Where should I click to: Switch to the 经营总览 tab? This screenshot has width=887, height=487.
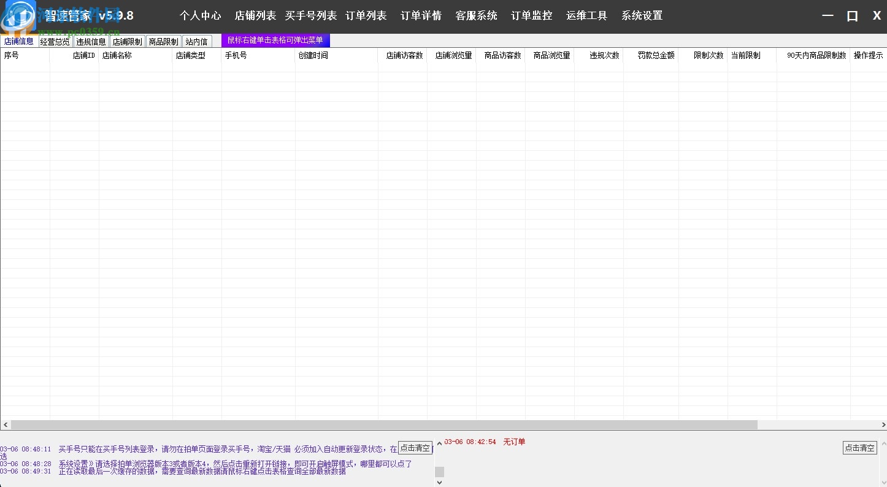(x=55, y=42)
